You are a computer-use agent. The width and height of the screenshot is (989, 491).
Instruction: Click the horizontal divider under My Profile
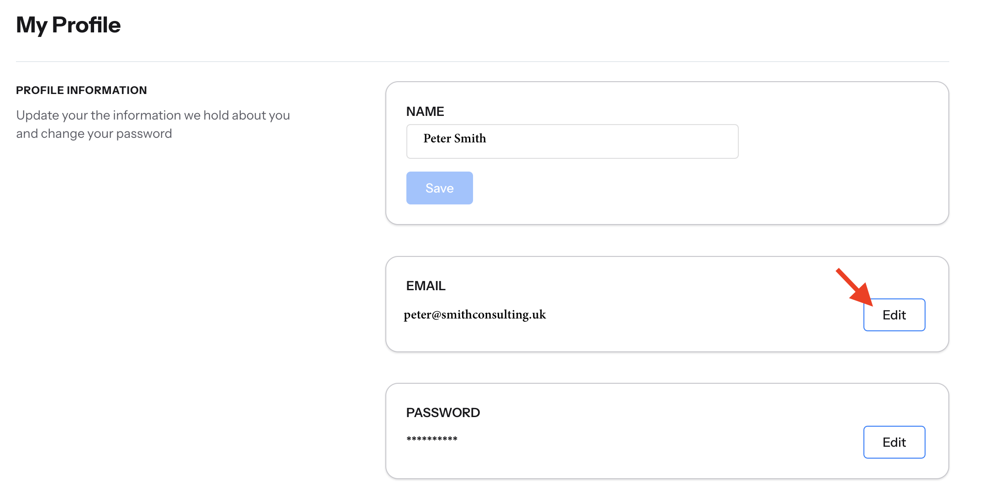pos(482,62)
